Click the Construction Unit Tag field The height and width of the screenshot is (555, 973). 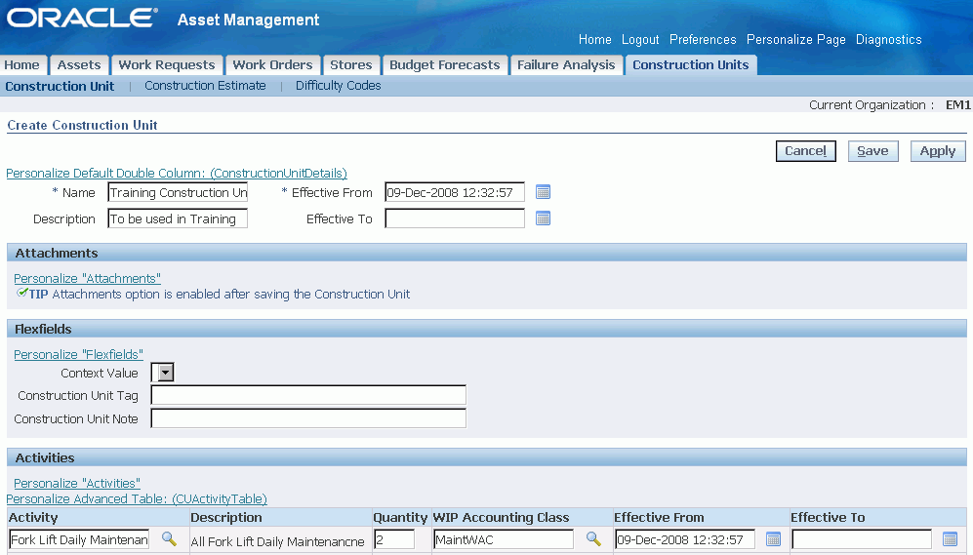[x=308, y=395]
